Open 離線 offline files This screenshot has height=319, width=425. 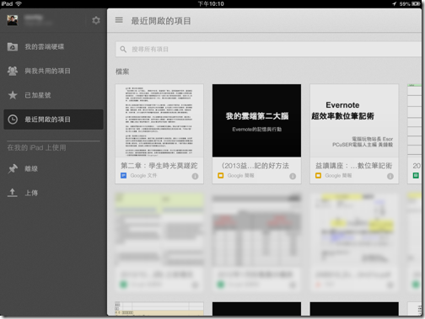click(53, 168)
